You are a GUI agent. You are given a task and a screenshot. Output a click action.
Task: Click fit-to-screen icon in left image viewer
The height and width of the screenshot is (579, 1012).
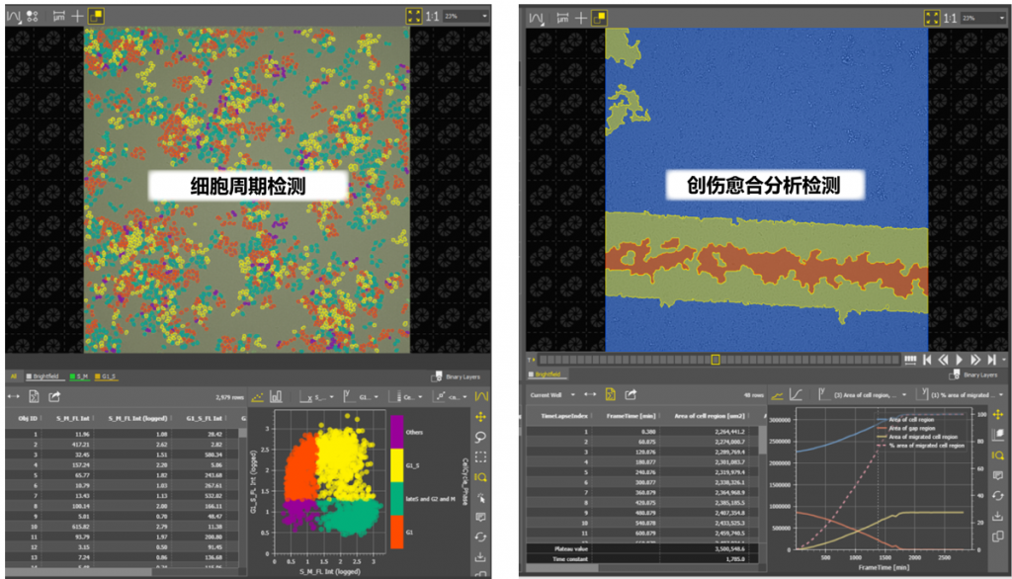click(413, 17)
